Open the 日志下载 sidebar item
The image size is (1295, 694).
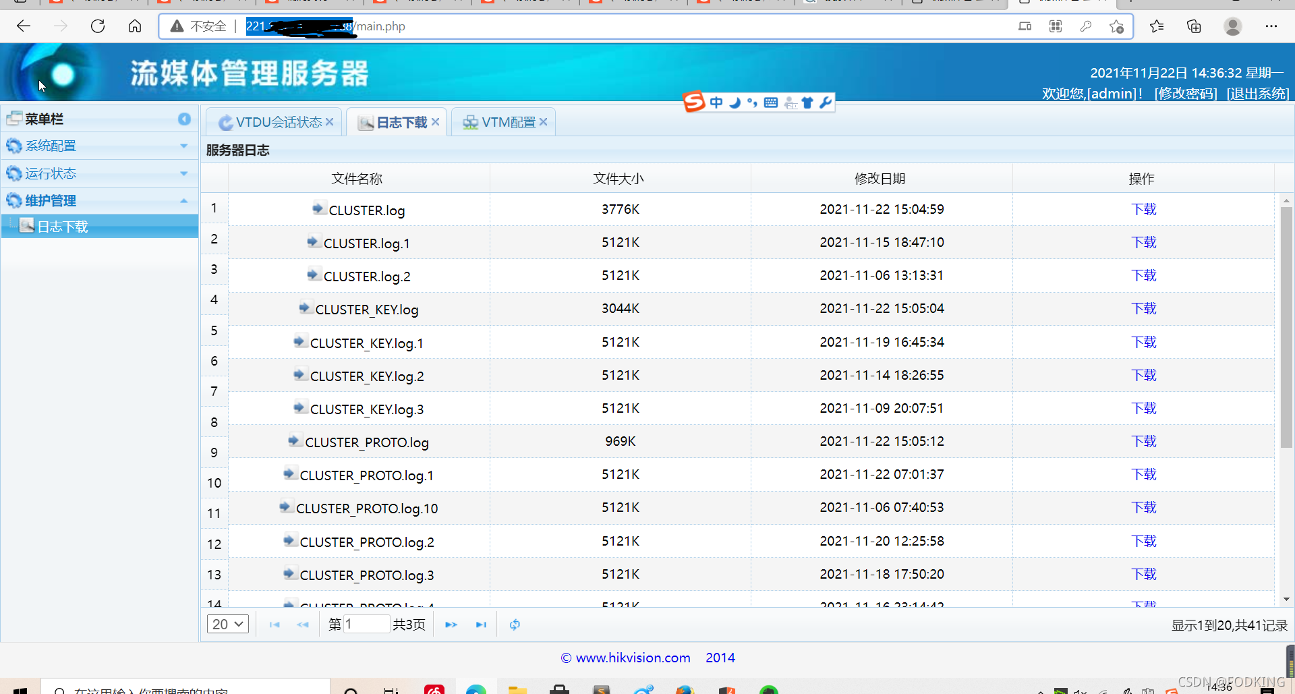100,227
